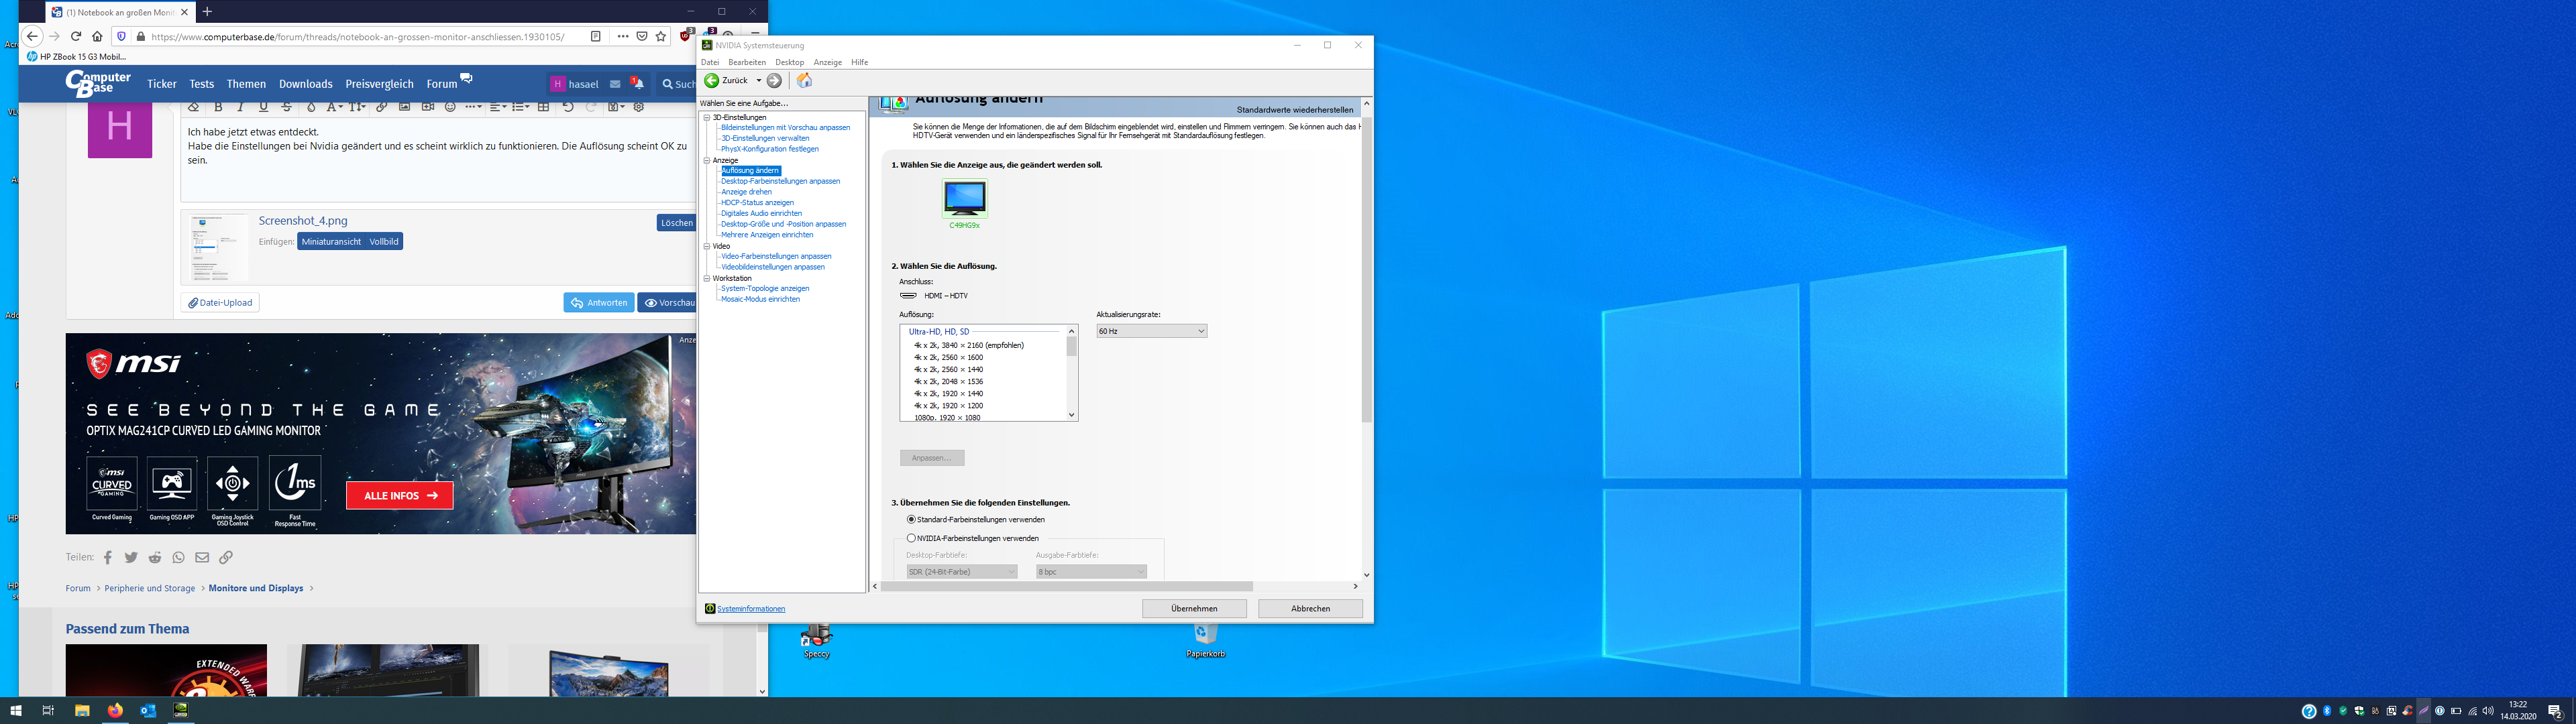Image resolution: width=2576 pixels, height=724 pixels.
Task: Click the undo icon in forum editor
Action: pos(568,107)
